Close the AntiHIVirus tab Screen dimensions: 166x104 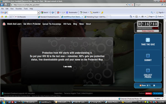(x=82, y=17)
